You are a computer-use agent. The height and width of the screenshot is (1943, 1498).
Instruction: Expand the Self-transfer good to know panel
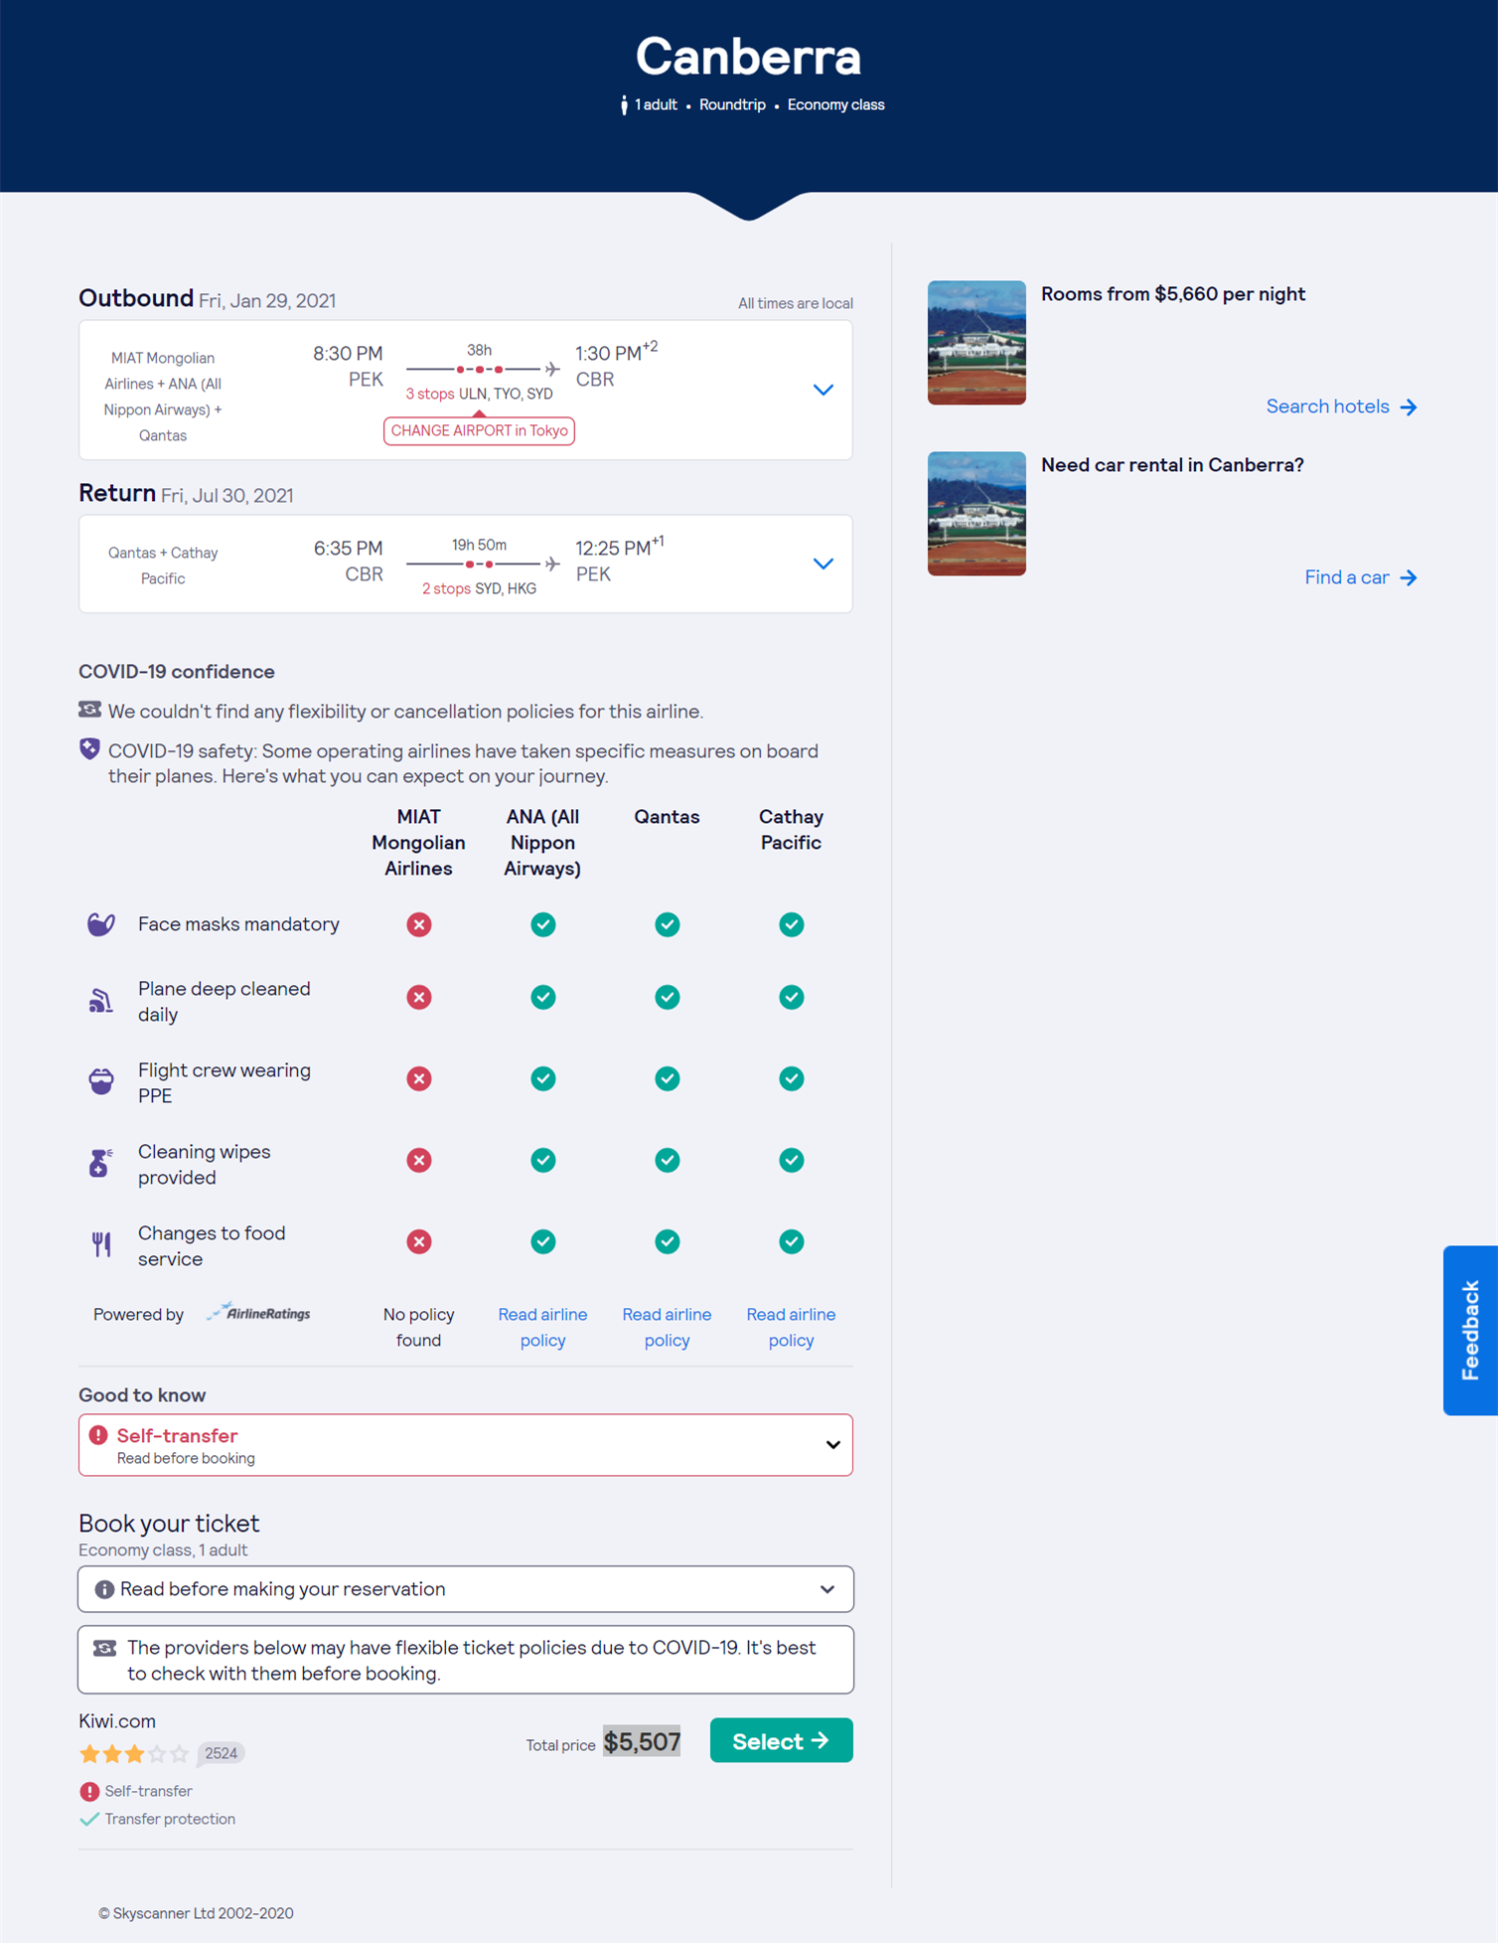832,1445
